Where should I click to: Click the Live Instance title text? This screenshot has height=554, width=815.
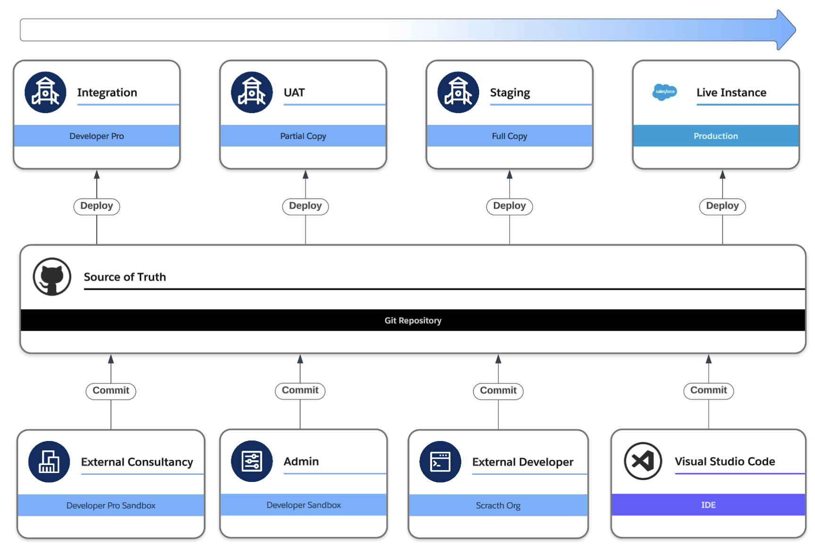click(732, 92)
